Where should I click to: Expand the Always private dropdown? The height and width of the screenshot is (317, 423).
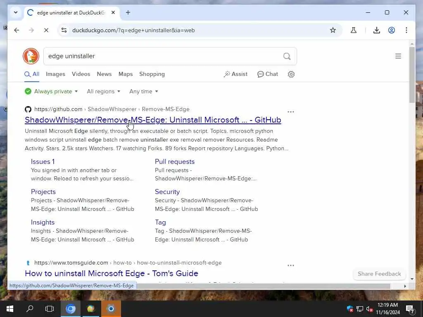51,91
